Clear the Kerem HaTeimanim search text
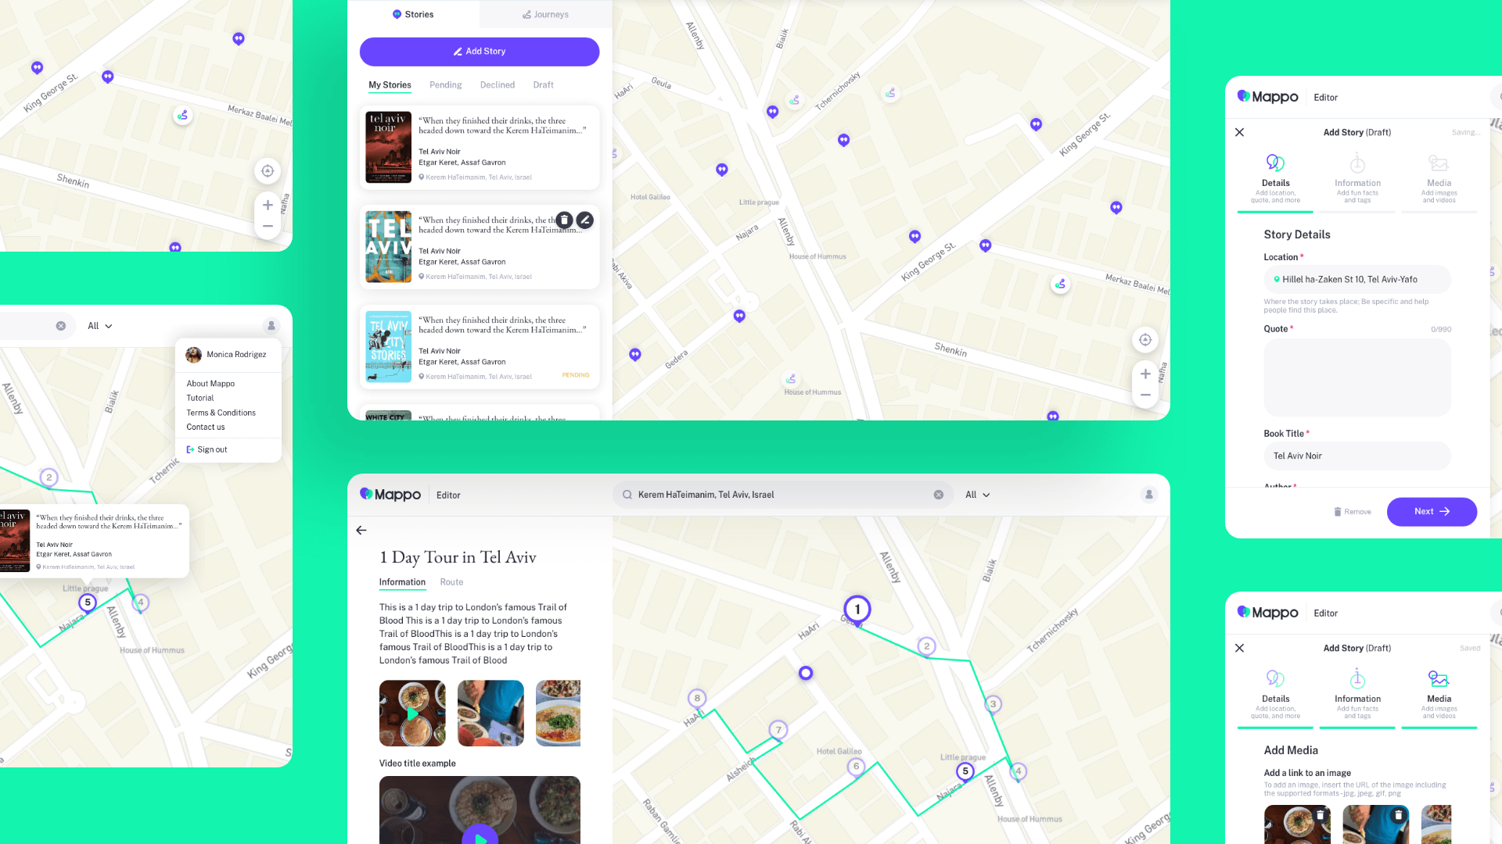The height and width of the screenshot is (844, 1502). (x=939, y=495)
